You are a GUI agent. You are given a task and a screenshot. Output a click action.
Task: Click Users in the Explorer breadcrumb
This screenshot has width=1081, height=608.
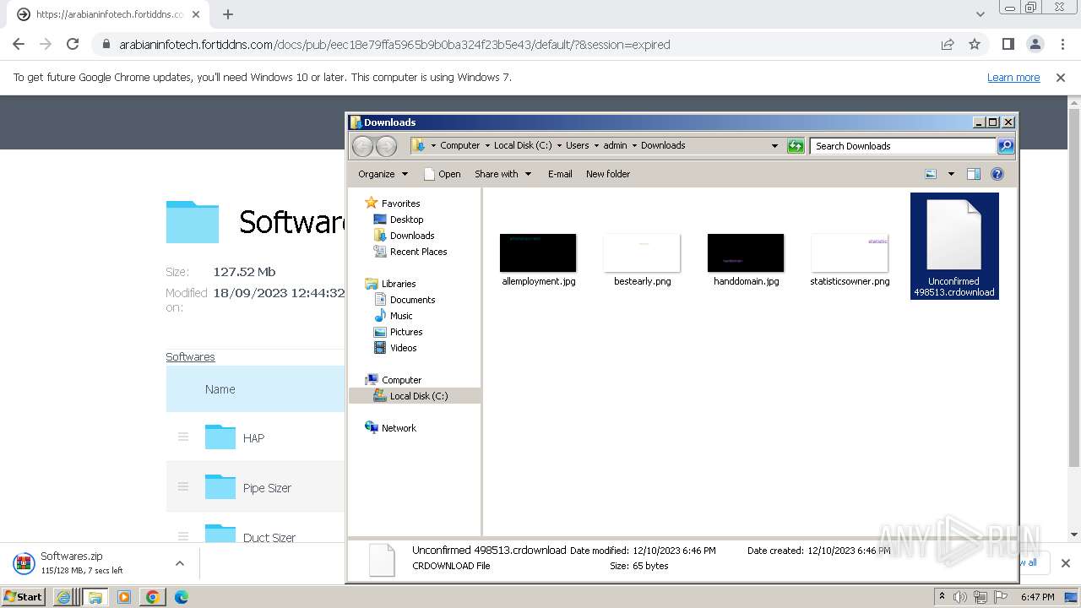point(577,145)
